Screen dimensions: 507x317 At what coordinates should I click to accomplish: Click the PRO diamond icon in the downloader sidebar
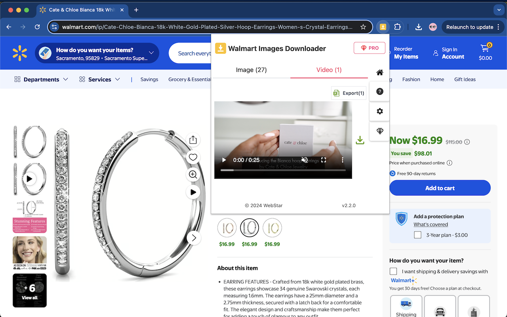coord(379,131)
